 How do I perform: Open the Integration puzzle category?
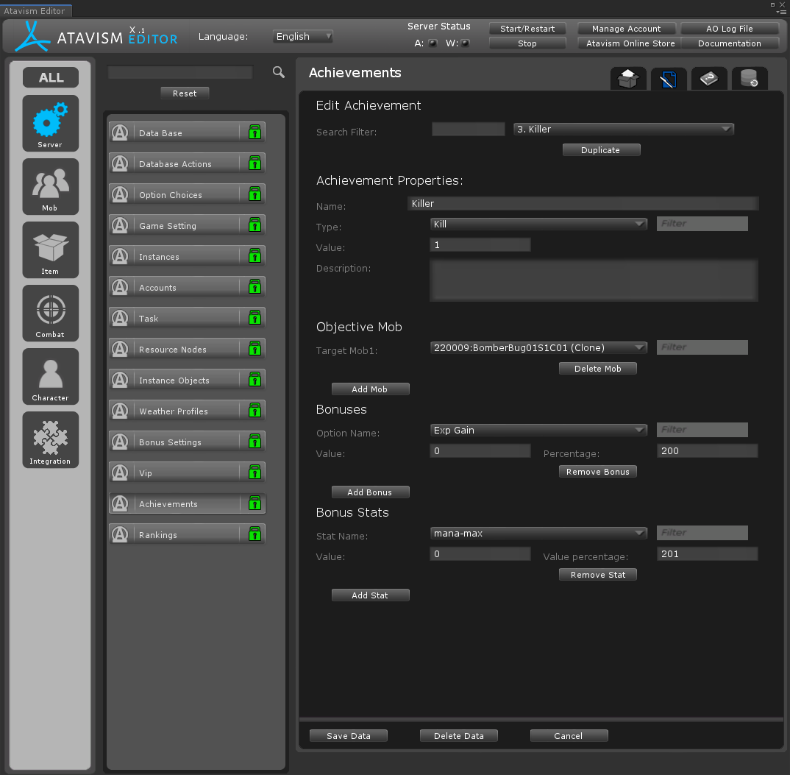tap(50, 439)
